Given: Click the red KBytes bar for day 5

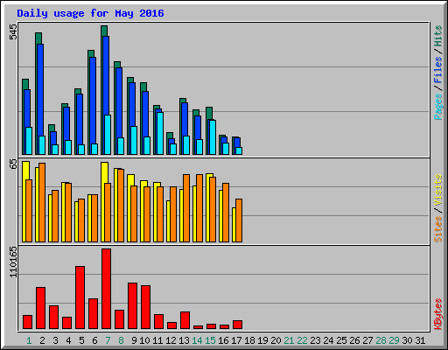Looking at the screenshot, I should pyautogui.click(x=80, y=297).
